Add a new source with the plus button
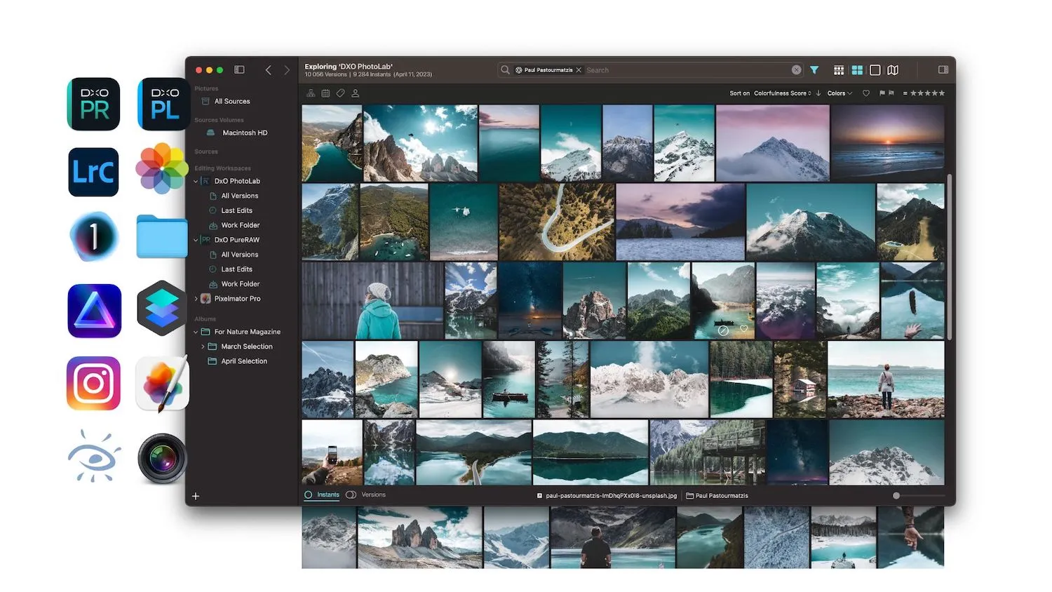1052x592 pixels. [196, 496]
